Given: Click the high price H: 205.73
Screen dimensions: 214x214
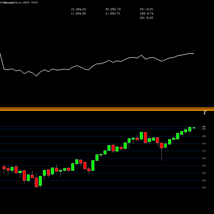Looking at the screenshot, I should pyautogui.click(x=113, y=9).
